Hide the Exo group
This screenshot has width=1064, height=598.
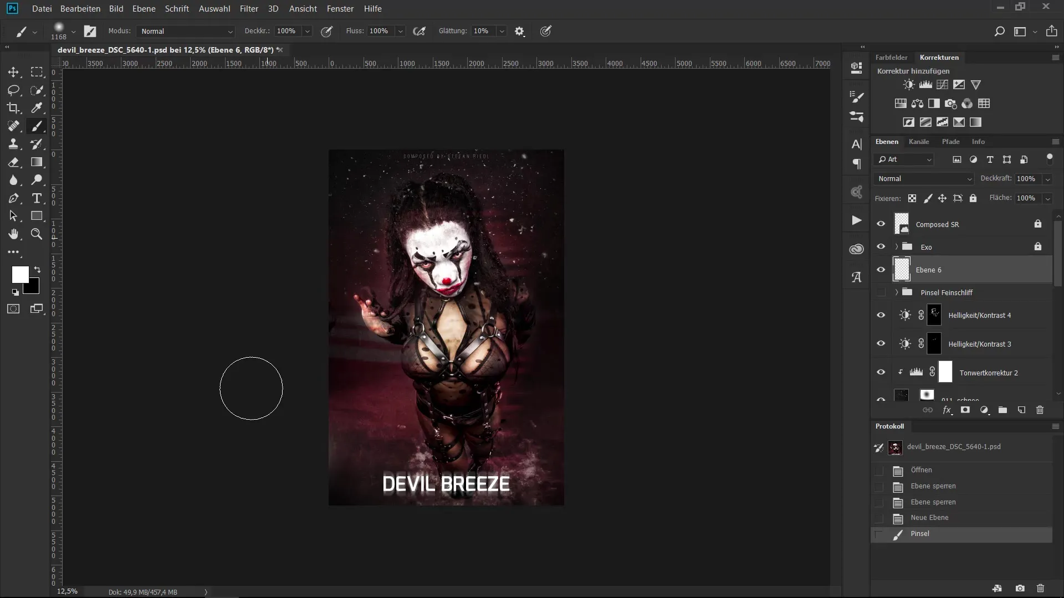coord(881,247)
